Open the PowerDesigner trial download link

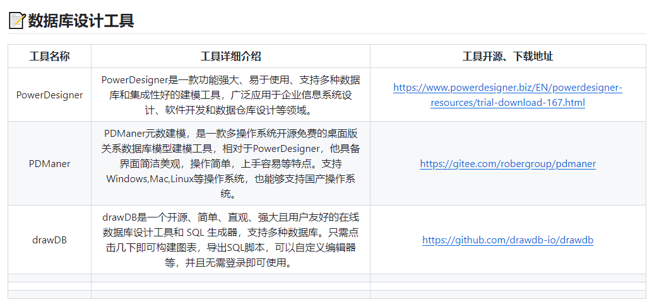507,95
